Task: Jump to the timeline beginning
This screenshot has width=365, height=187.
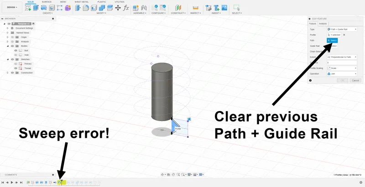Action: pos(3,182)
